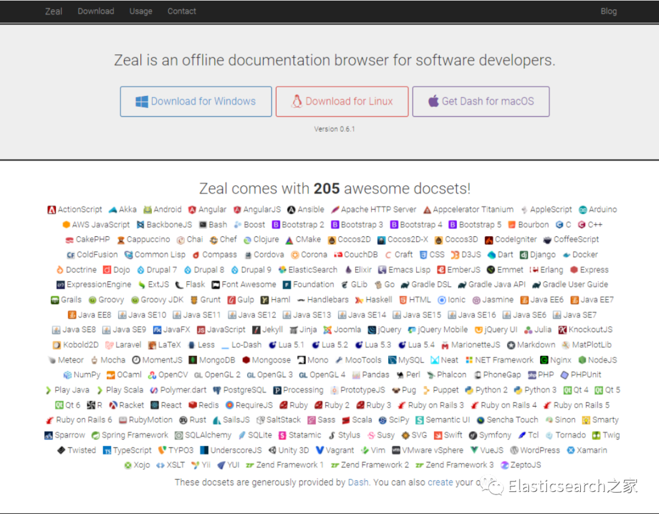
Task: Click the C++ docset icon
Action: pos(582,225)
